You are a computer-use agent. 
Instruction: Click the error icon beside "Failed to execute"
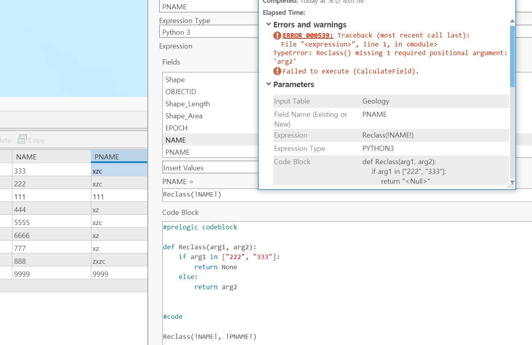click(x=277, y=71)
